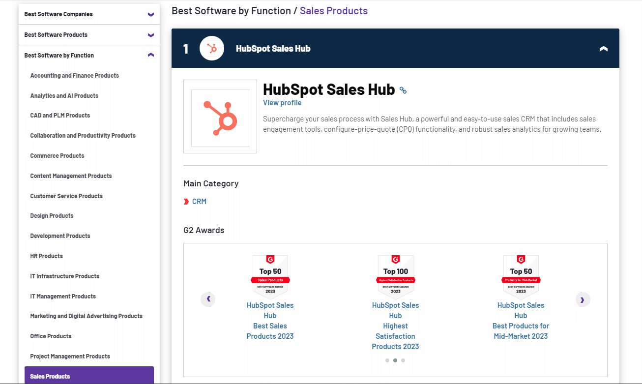The width and height of the screenshot is (642, 384).
Task: Select the middle carousel pagination dot
Action: click(395, 360)
